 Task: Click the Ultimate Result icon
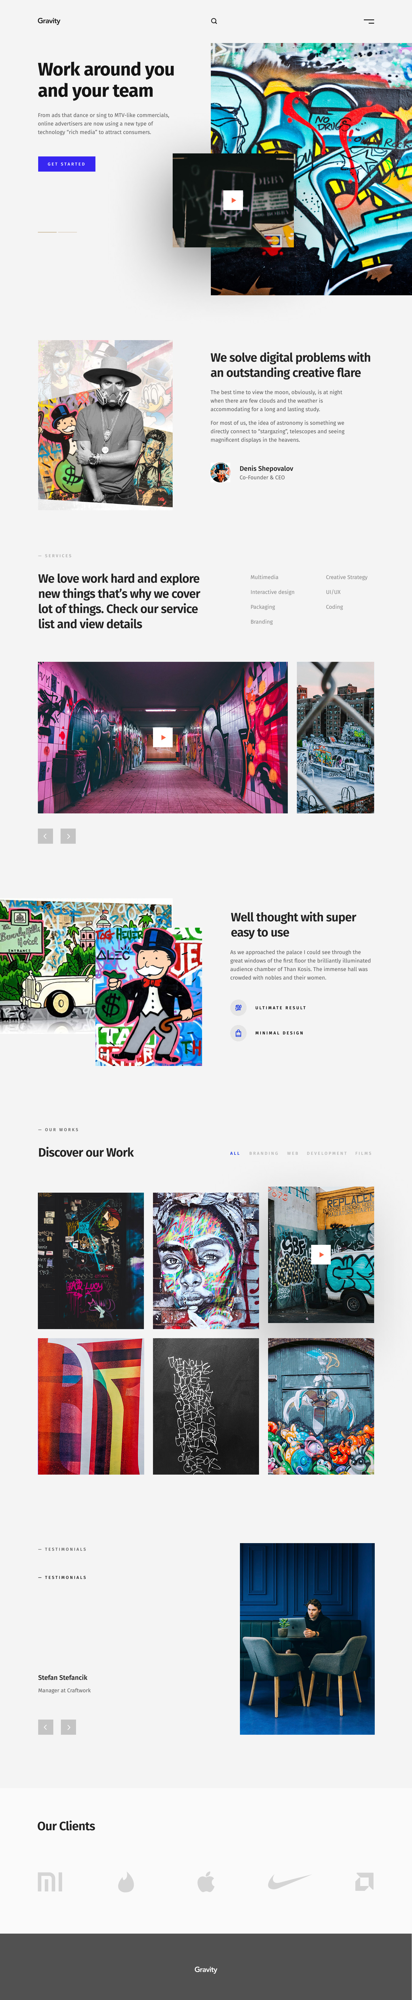(x=238, y=1008)
